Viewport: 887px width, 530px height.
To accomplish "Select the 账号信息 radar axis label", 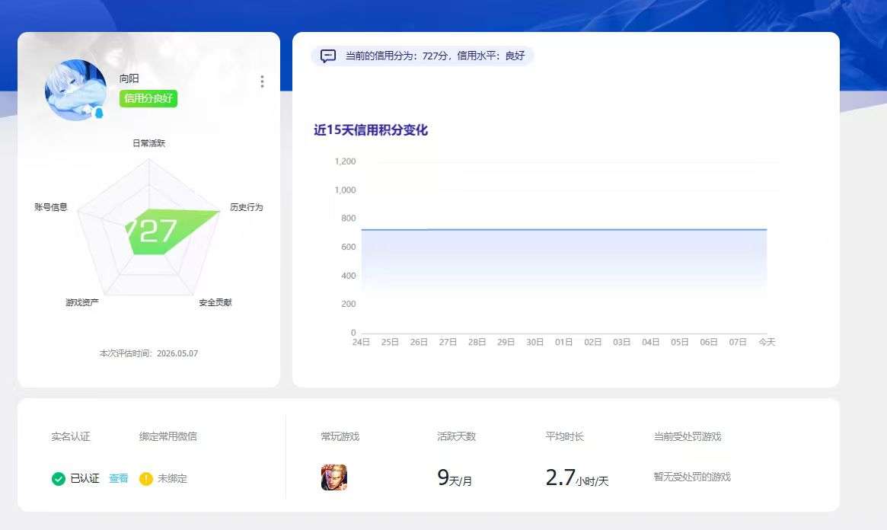I will coord(51,207).
